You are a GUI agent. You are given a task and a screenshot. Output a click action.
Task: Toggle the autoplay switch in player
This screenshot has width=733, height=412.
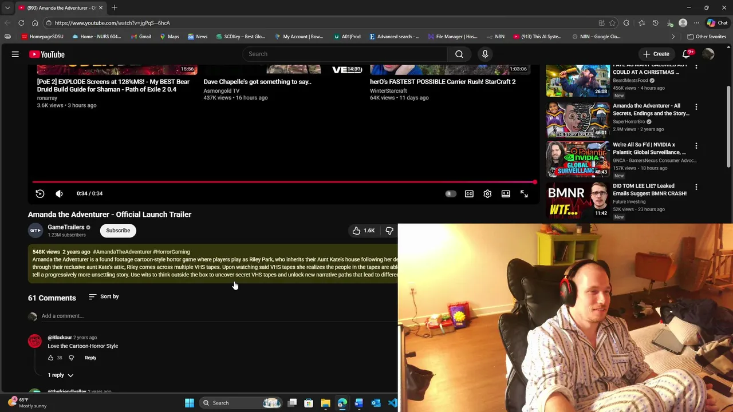click(451, 194)
